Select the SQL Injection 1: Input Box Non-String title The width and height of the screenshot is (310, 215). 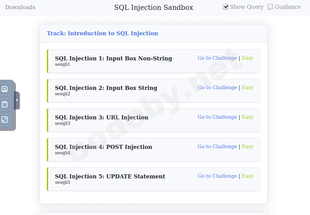tap(113, 58)
